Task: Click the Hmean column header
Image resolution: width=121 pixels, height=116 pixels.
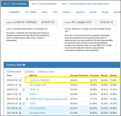Action: [113, 75]
